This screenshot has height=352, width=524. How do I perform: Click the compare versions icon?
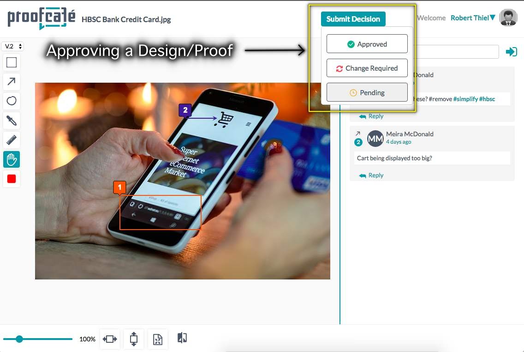coord(182,338)
